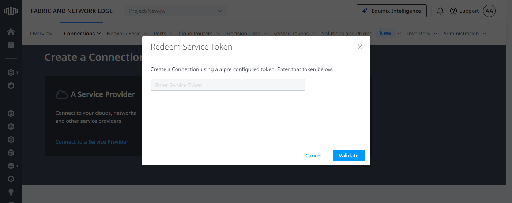Open the lightbulb icon in sidebar

point(11,192)
